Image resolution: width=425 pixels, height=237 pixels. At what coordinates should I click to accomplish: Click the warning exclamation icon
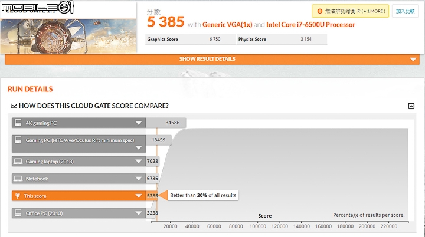pos(319,11)
